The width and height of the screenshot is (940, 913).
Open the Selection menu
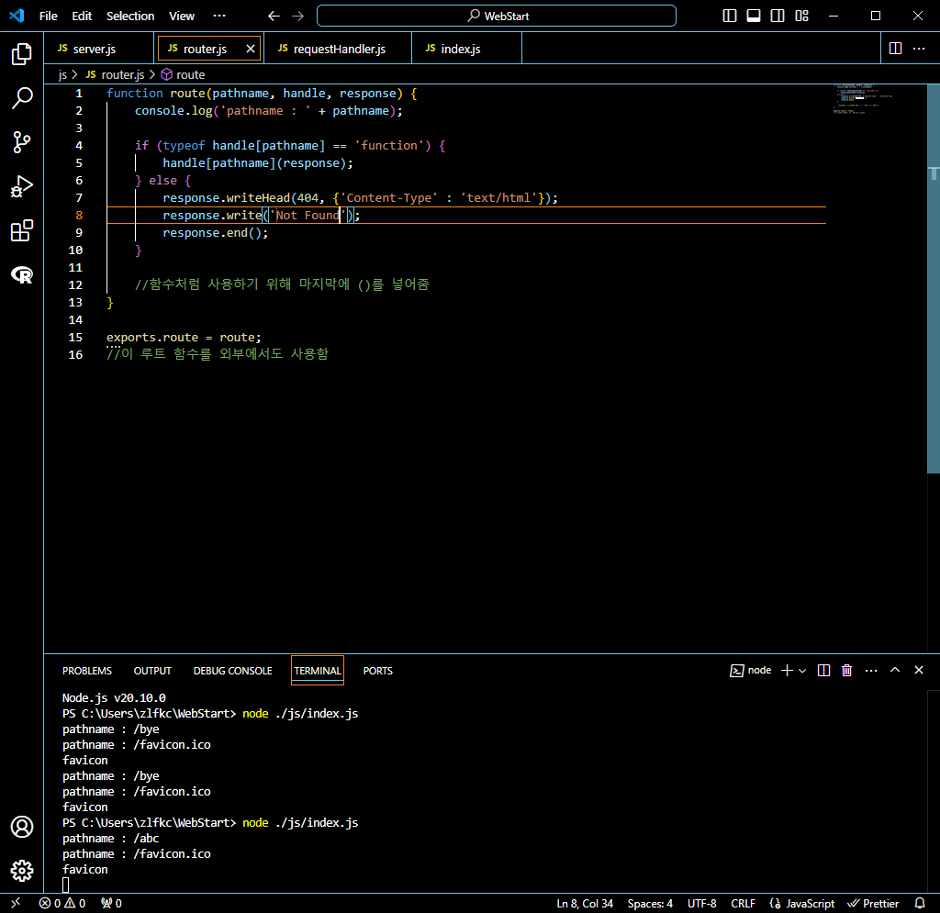tap(130, 17)
